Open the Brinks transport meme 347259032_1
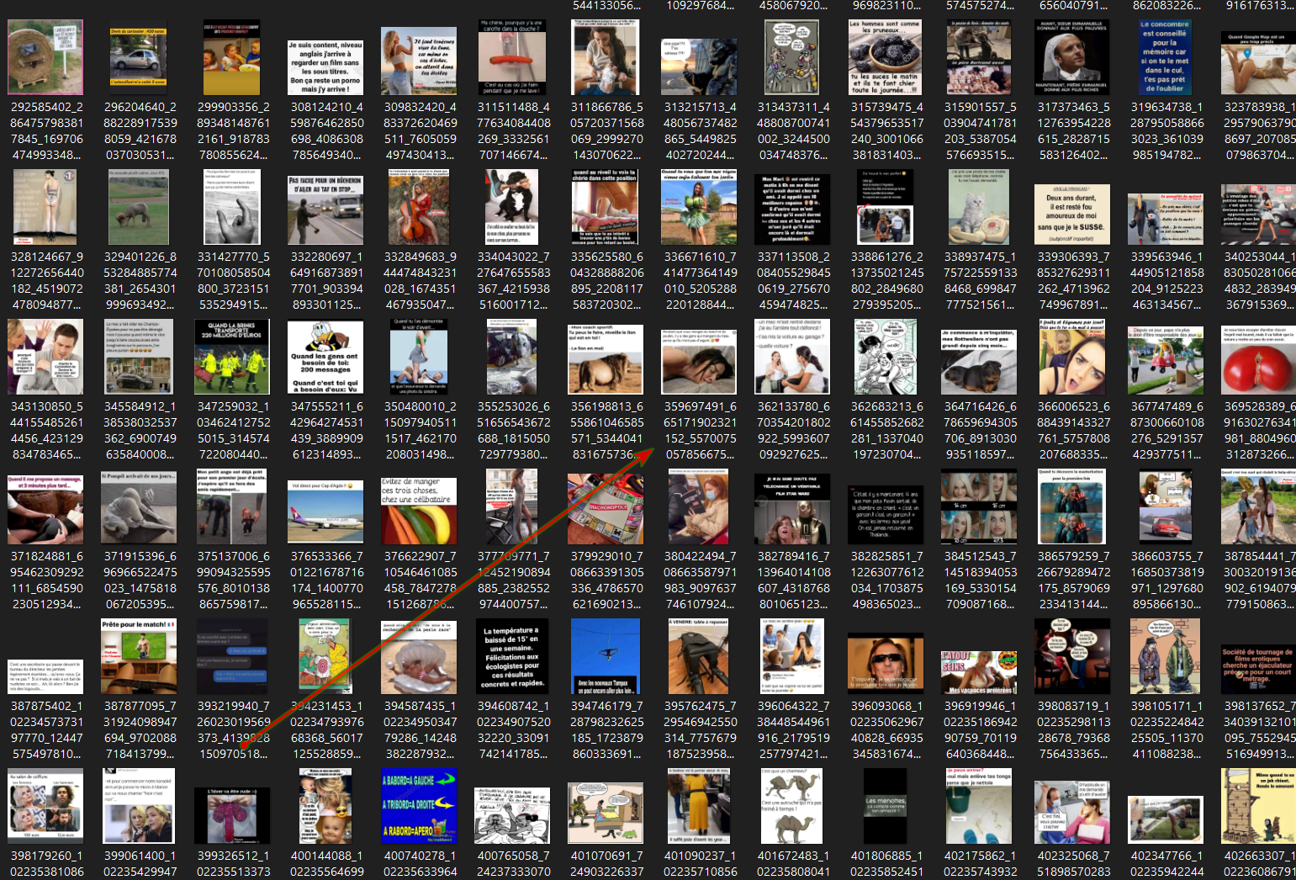 (232, 357)
